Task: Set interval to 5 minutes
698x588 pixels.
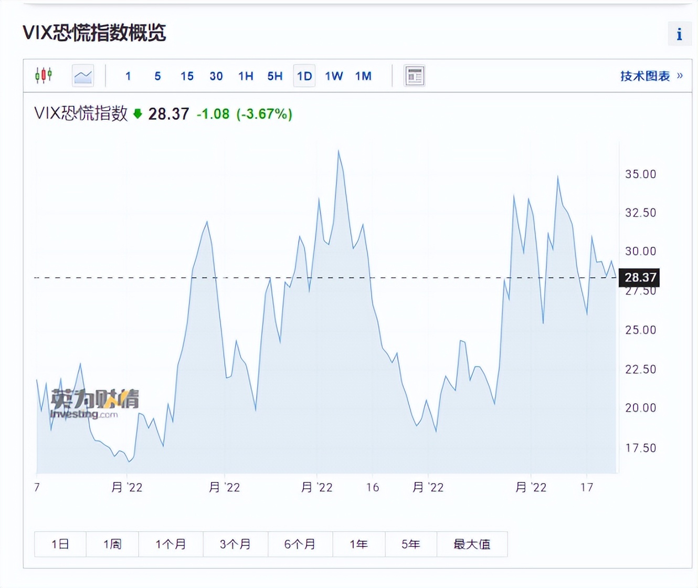Action: (157, 76)
